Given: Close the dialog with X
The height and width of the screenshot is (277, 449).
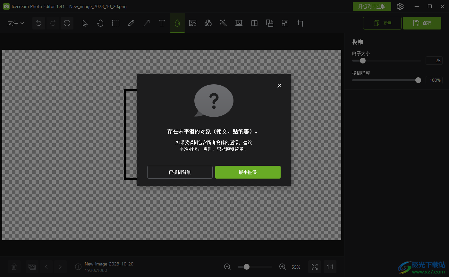Looking at the screenshot, I should pyautogui.click(x=279, y=86).
